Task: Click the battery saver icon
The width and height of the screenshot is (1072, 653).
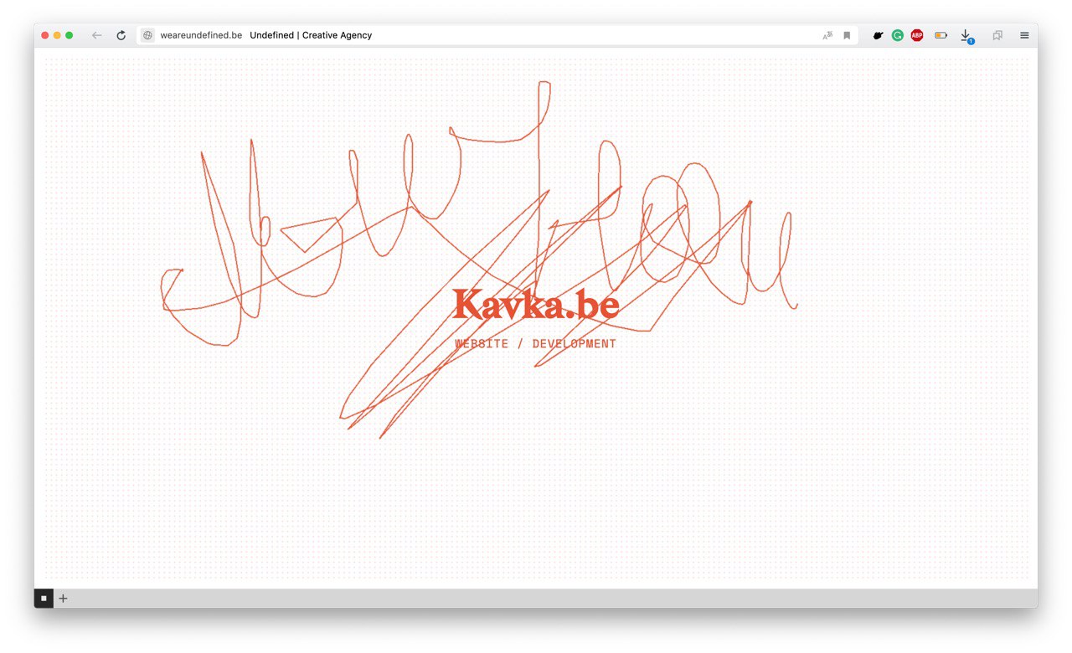Action: 941,35
